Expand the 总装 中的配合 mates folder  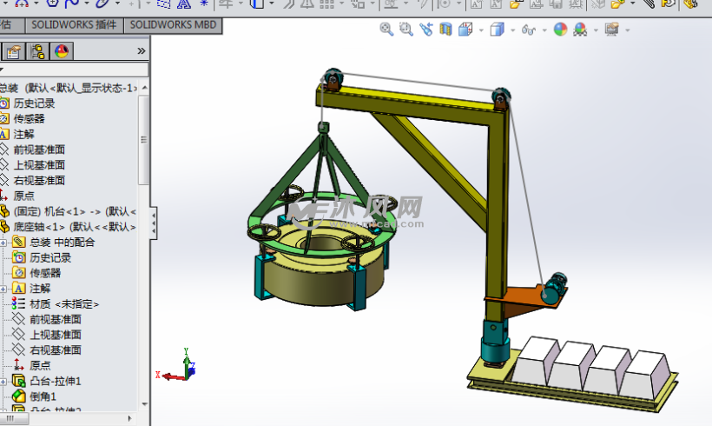click(x=3, y=243)
